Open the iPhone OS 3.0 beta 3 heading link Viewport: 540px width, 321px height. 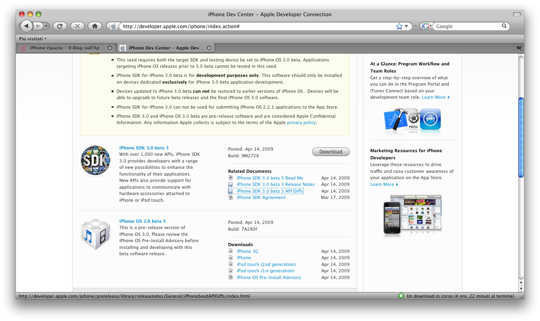(143, 221)
